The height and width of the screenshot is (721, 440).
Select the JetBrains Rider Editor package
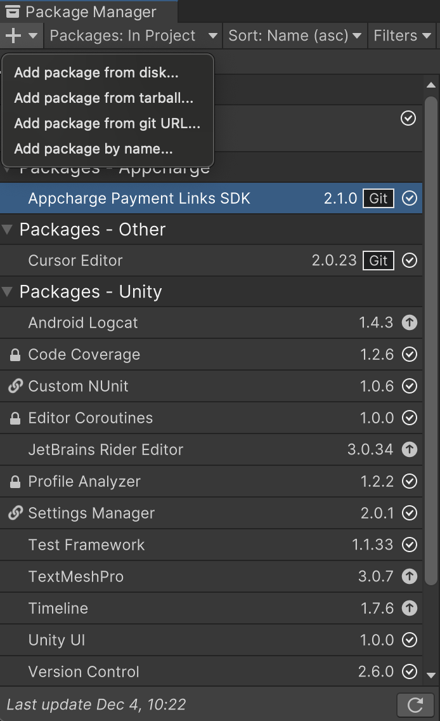pos(211,449)
